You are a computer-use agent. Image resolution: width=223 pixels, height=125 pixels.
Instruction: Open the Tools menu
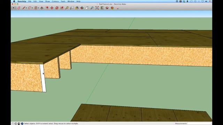click(63, 1)
